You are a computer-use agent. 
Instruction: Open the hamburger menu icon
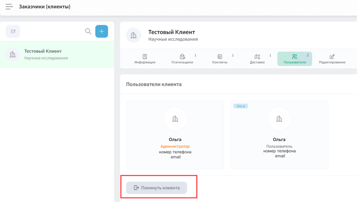(9, 7)
